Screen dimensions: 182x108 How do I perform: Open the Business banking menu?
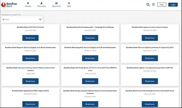point(56,5)
